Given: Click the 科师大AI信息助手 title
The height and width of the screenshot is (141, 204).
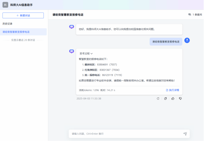Looking at the screenshot, I should (x=21, y=5).
